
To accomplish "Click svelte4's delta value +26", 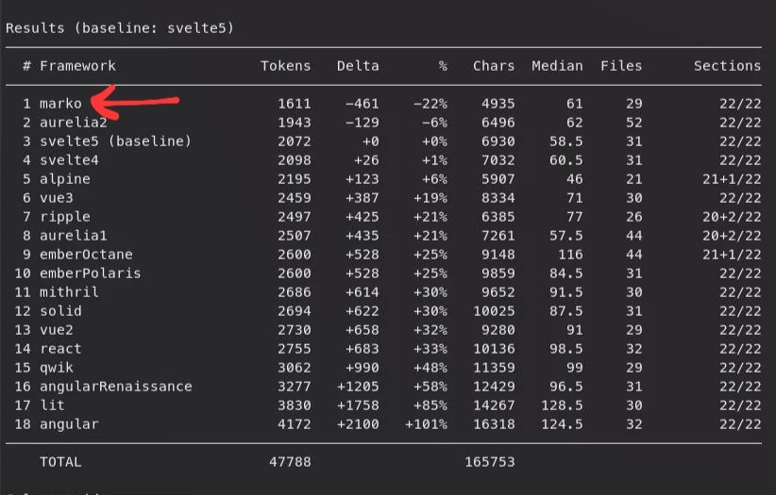I will pyautogui.click(x=366, y=160).
